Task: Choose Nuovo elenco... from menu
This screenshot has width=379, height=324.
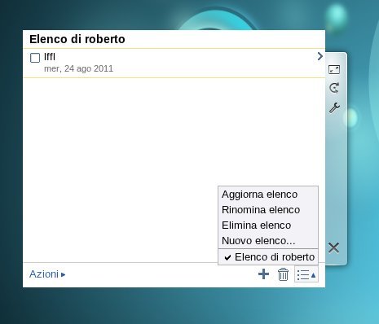Action: click(x=268, y=241)
